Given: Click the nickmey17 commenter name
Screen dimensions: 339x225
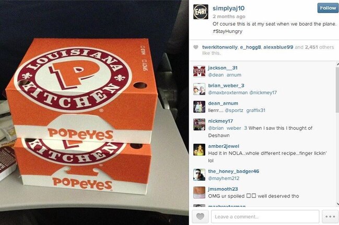Looking at the screenshot, I should [220, 121].
